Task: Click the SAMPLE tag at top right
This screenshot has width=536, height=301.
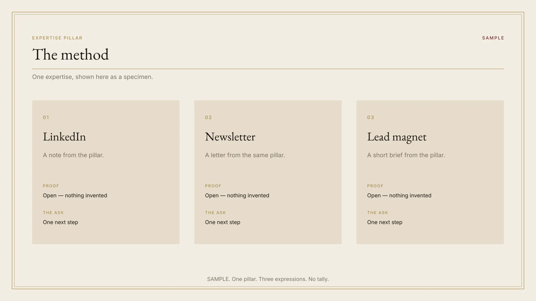Action: point(493,38)
